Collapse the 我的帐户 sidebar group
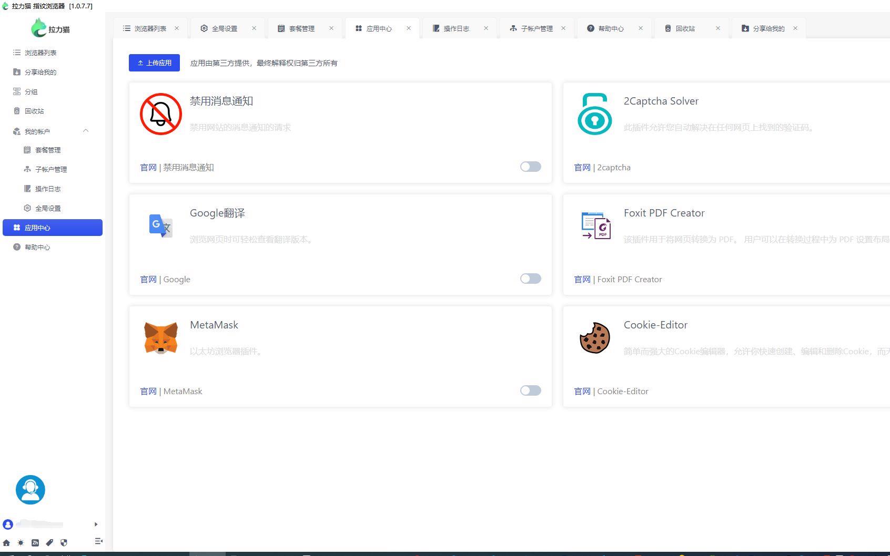The width and height of the screenshot is (890, 556). [86, 131]
